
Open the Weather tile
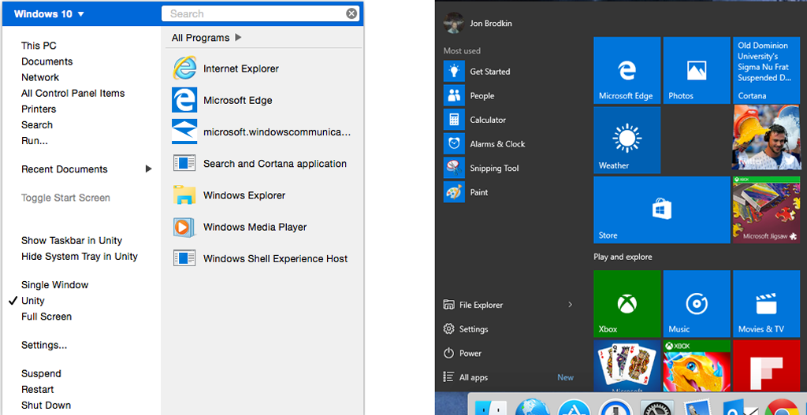627,140
